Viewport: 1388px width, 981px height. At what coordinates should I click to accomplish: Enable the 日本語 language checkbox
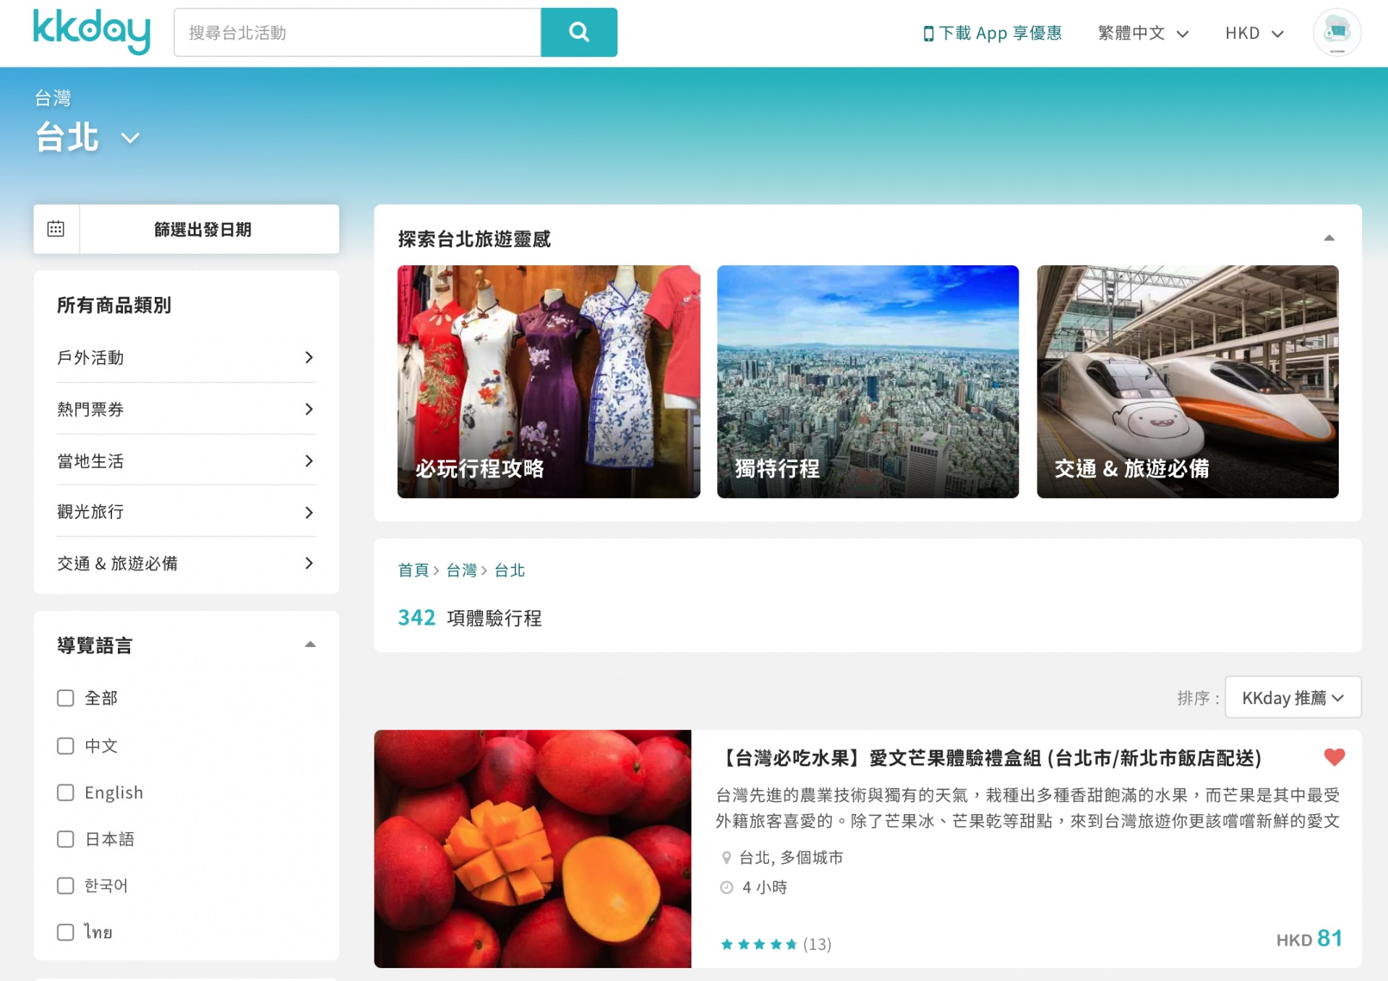pyautogui.click(x=66, y=839)
